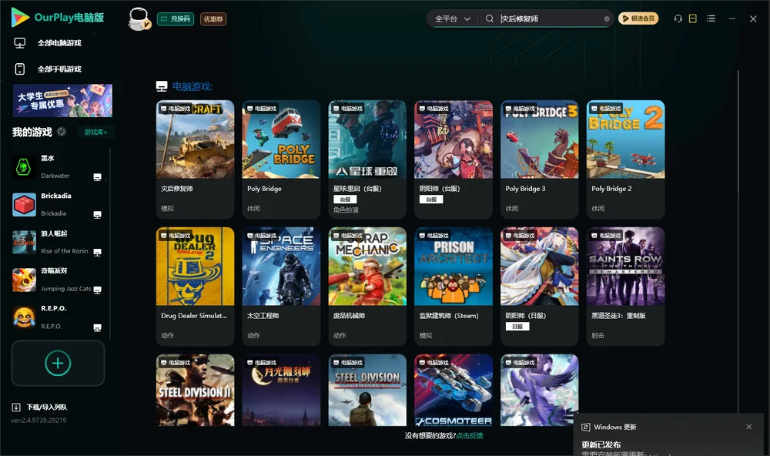Viewport: 770px width, 456px height.
Task: Open the 月光雕刻师 game card
Action: coord(281,391)
